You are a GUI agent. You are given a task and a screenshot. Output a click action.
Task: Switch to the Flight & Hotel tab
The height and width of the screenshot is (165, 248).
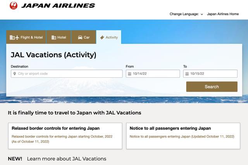[x=26, y=37]
